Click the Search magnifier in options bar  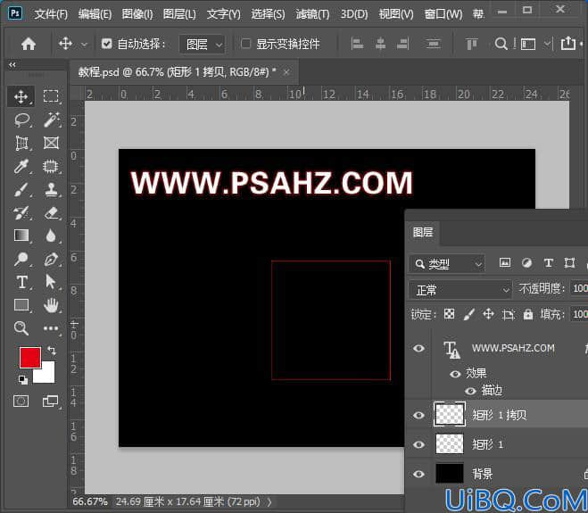[x=501, y=44]
